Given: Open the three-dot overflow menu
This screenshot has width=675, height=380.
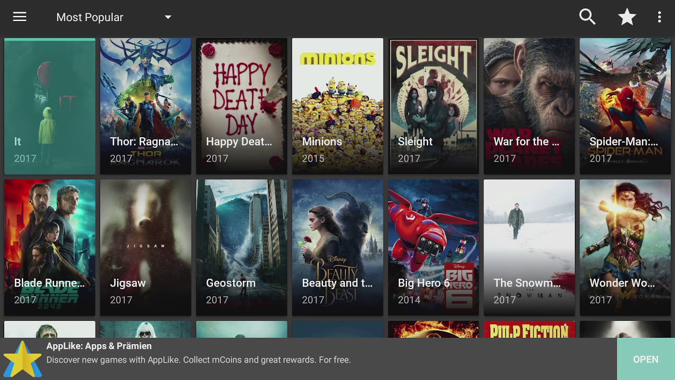Looking at the screenshot, I should (x=659, y=17).
